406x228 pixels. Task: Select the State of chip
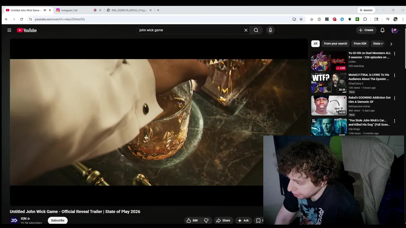[x=378, y=43]
